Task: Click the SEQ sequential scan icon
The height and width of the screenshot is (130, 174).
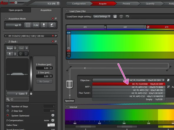Action: click(52, 25)
